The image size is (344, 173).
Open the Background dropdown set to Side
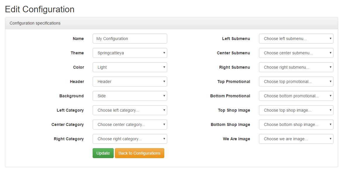pos(130,96)
